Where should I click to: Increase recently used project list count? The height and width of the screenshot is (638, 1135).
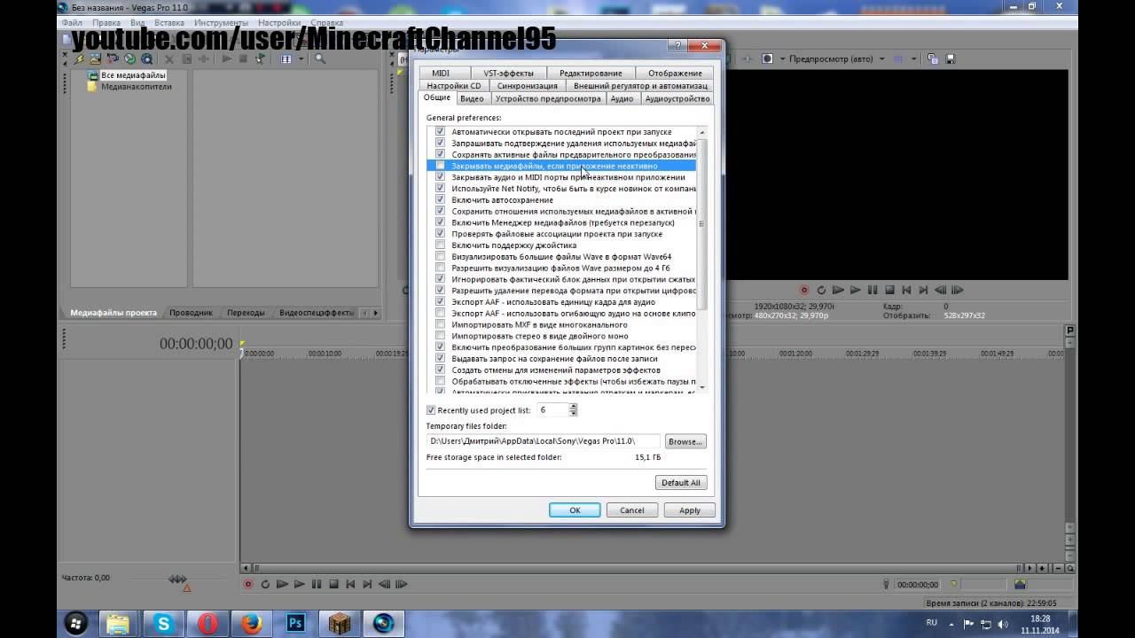pos(573,407)
